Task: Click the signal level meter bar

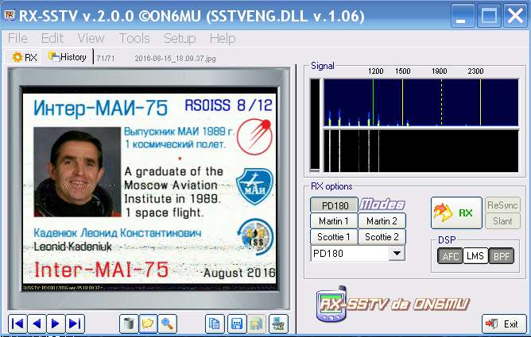Action: [x=315, y=125]
